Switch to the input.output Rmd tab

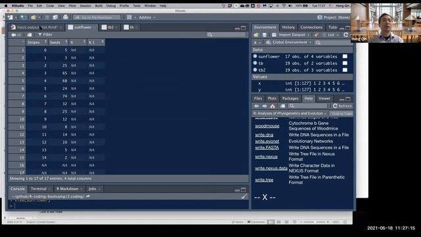click(x=37, y=28)
